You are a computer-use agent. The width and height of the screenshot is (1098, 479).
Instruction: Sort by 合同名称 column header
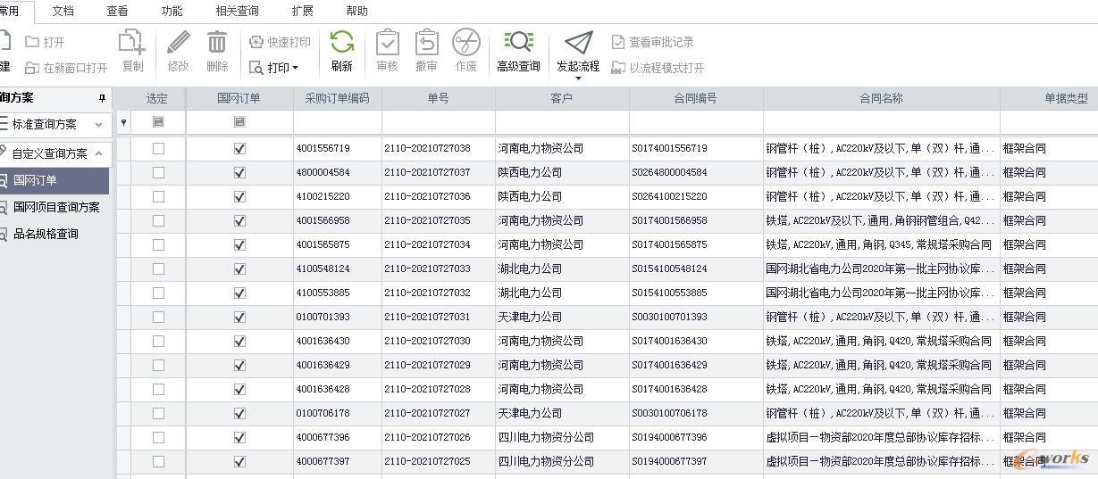[x=882, y=98]
